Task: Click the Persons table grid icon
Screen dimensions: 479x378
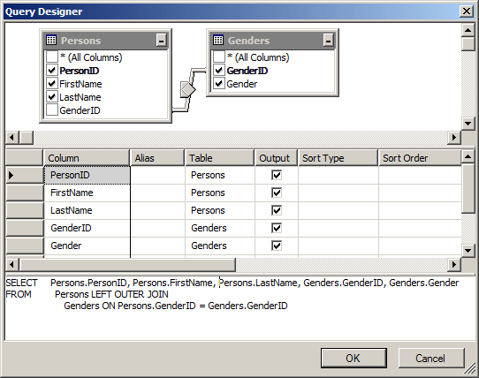Action: pos(51,40)
